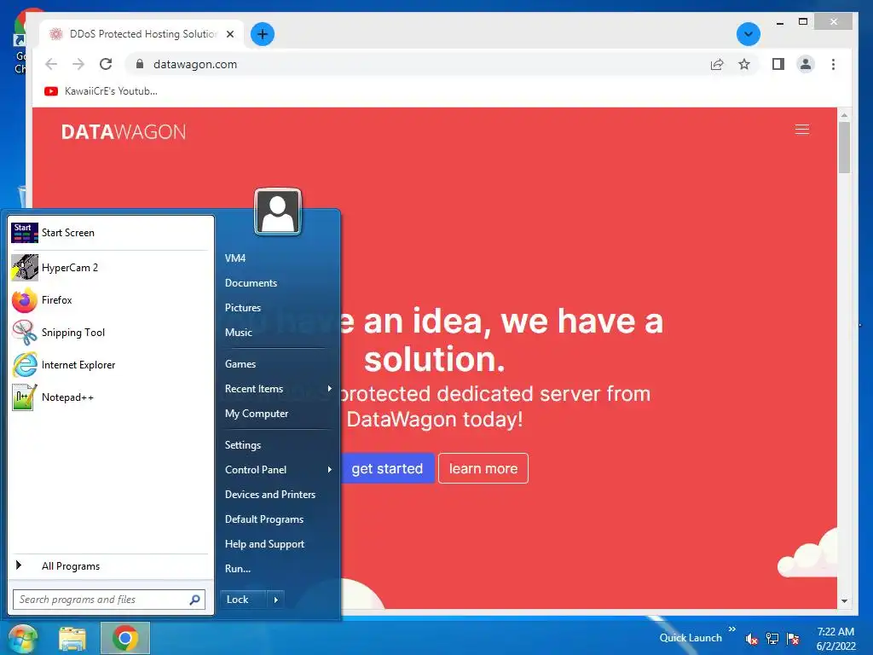
Task: Click the scrollbar up arrow
Action: [x=845, y=115]
